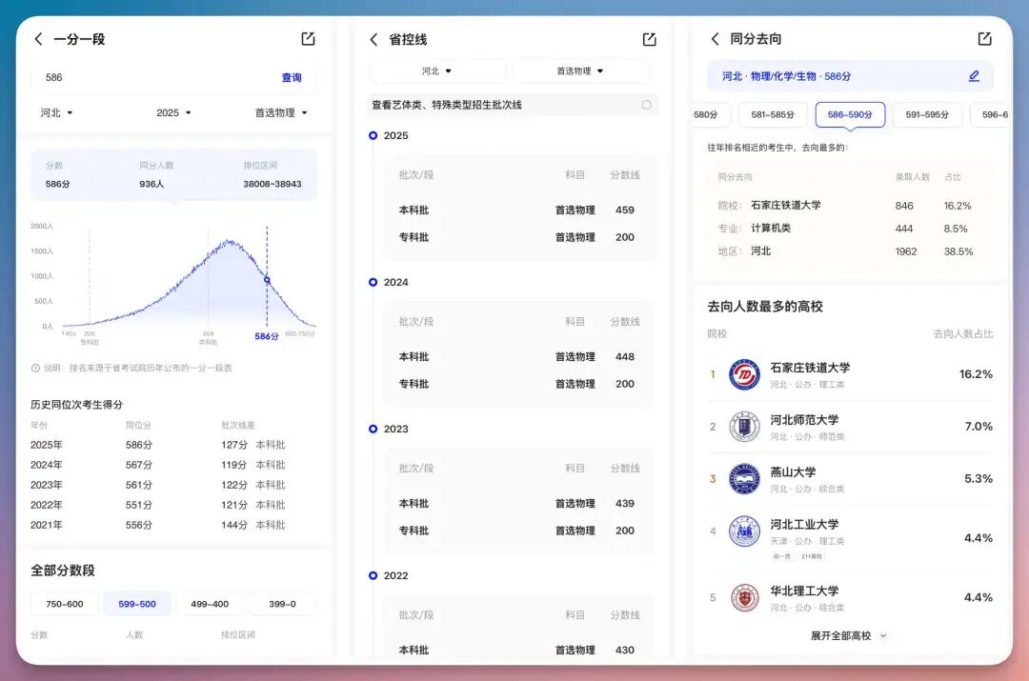Select the 591-595分 tab
Screen dimensions: 1029x681
coord(927,115)
